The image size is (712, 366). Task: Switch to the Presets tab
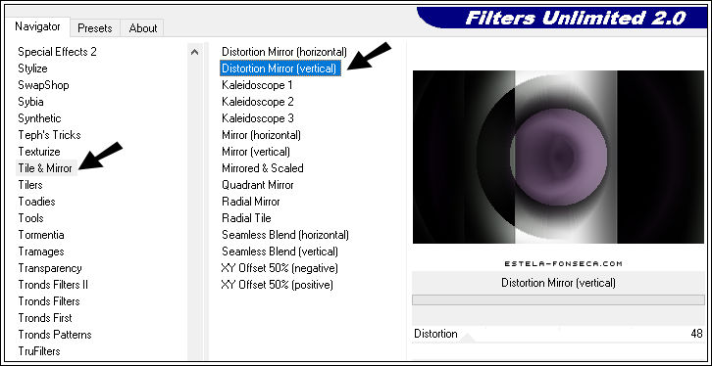(94, 28)
